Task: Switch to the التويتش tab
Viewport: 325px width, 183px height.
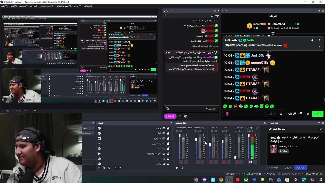Action: [x=288, y=167]
